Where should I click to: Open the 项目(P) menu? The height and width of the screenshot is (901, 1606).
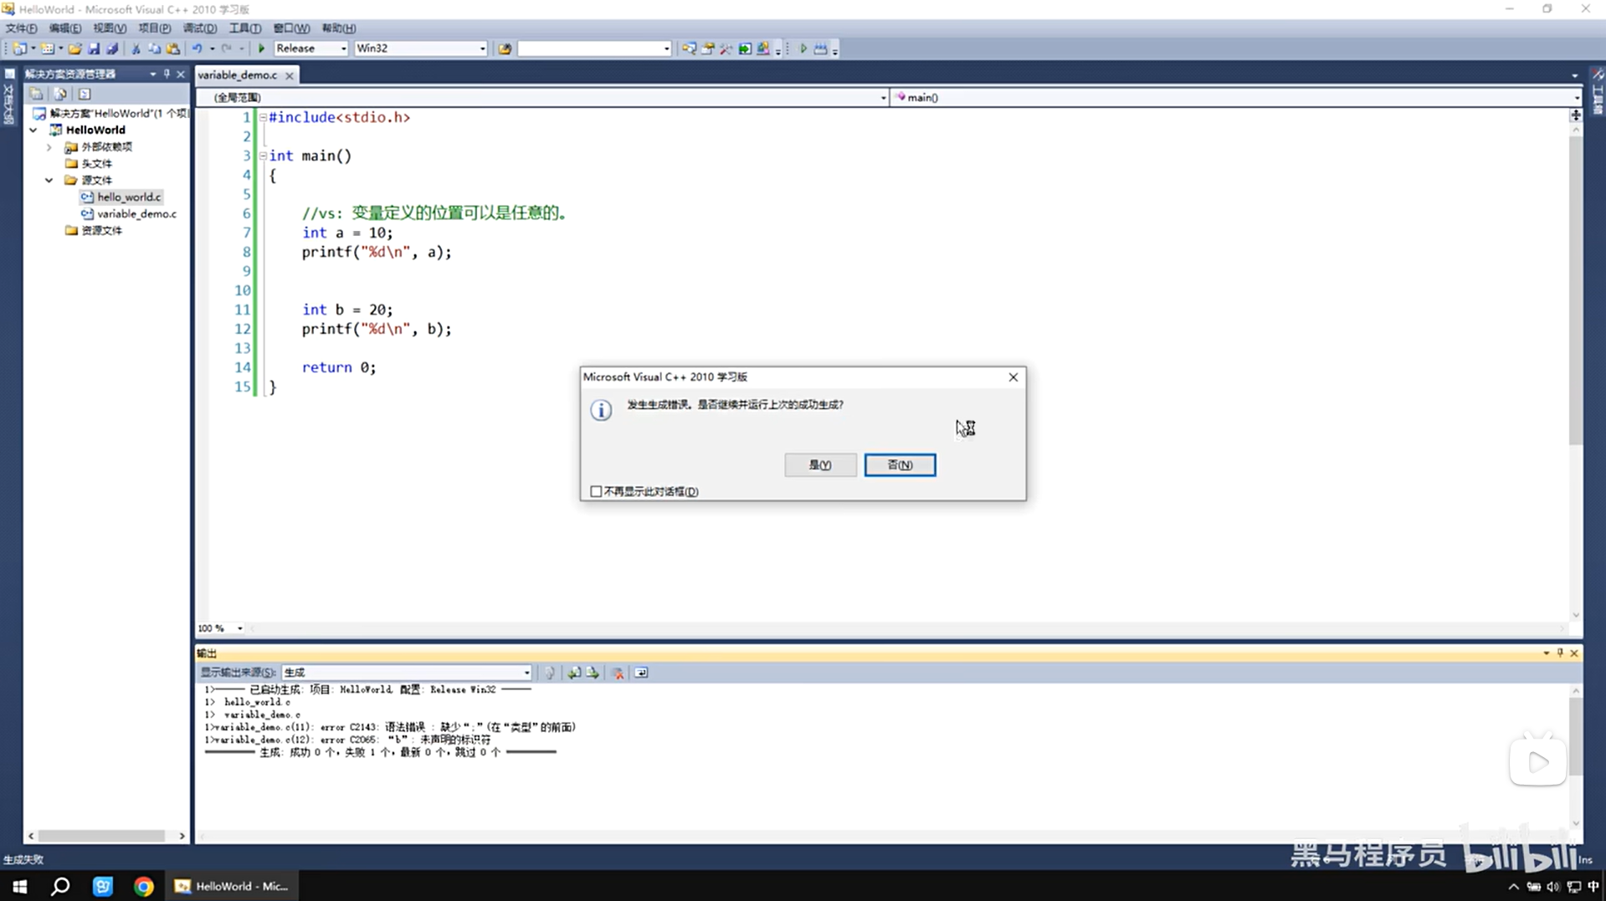(x=155, y=28)
